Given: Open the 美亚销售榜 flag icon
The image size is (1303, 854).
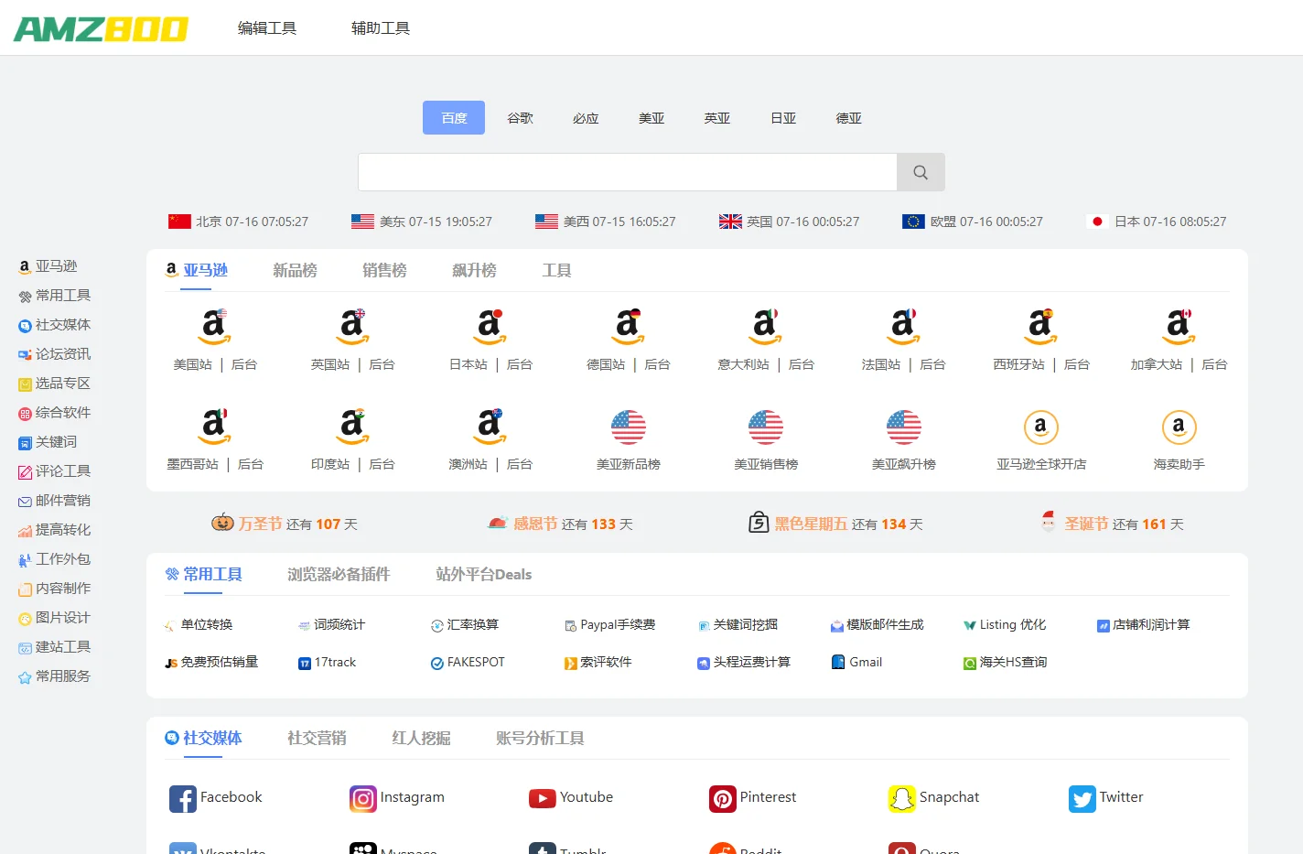Looking at the screenshot, I should coord(766,427).
